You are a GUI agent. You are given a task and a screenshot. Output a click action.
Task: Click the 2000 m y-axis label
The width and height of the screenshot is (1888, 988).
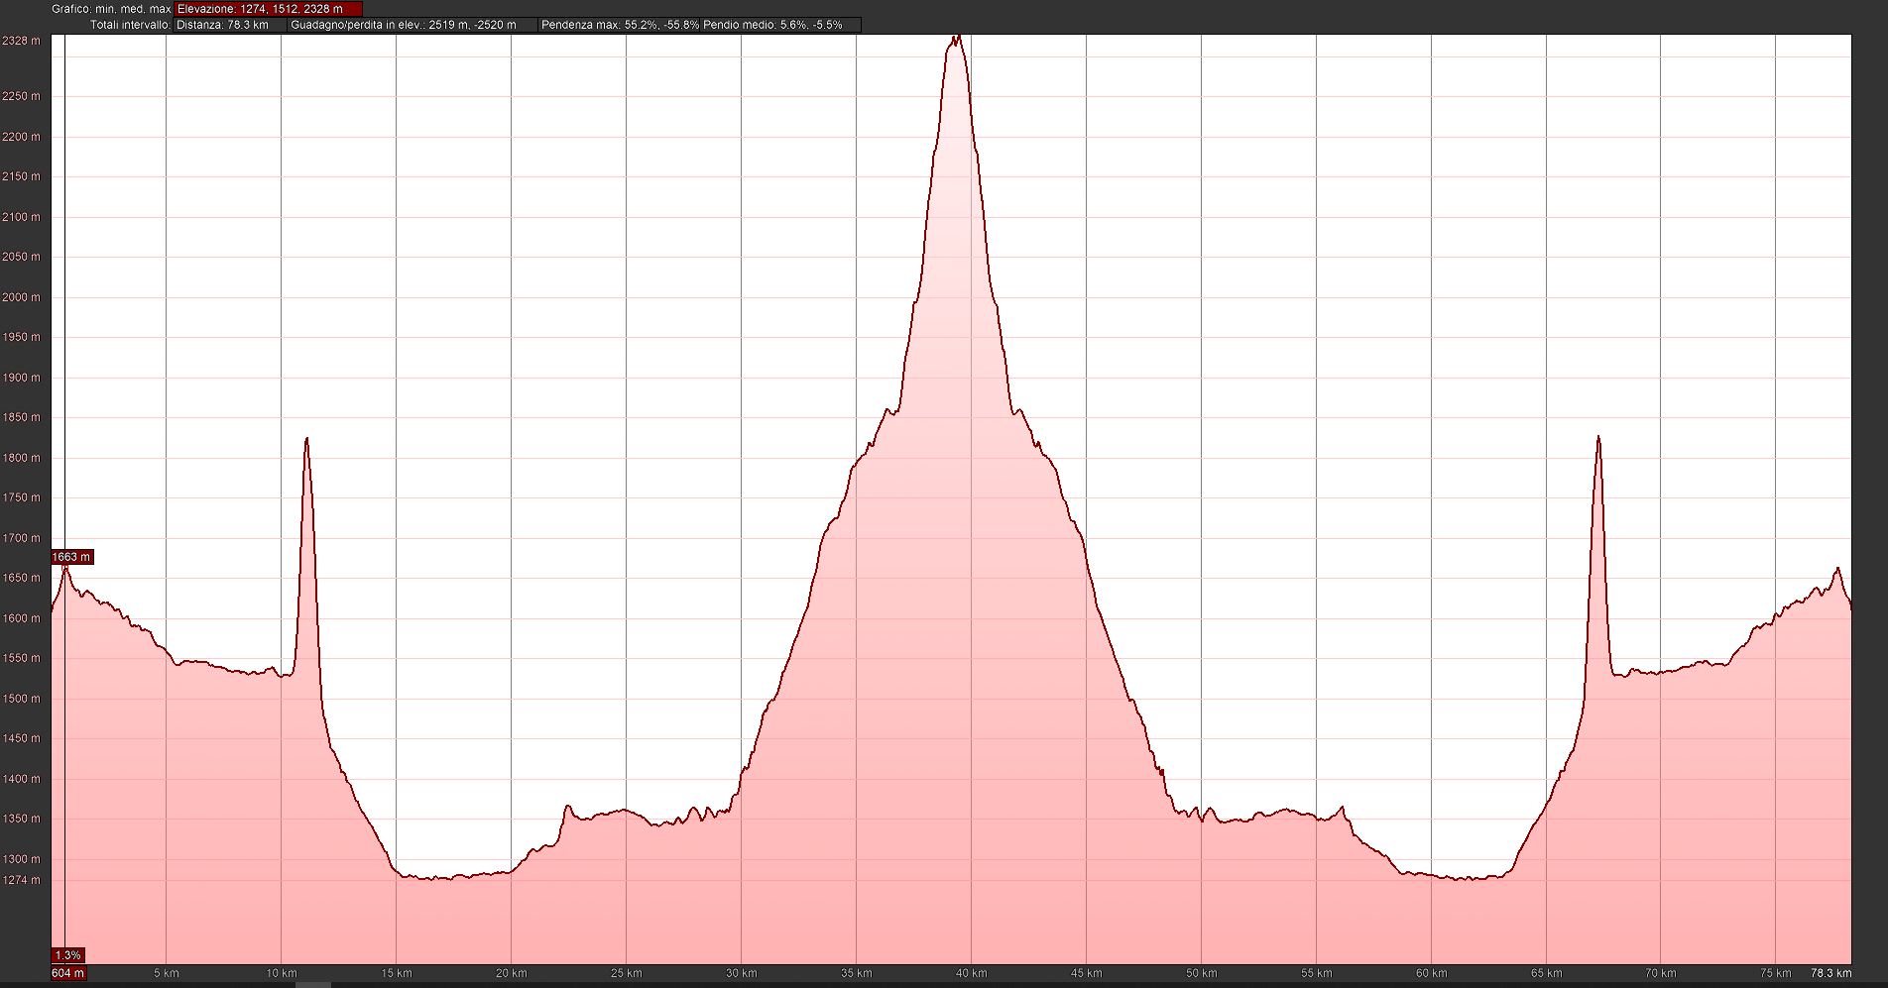click(x=22, y=297)
